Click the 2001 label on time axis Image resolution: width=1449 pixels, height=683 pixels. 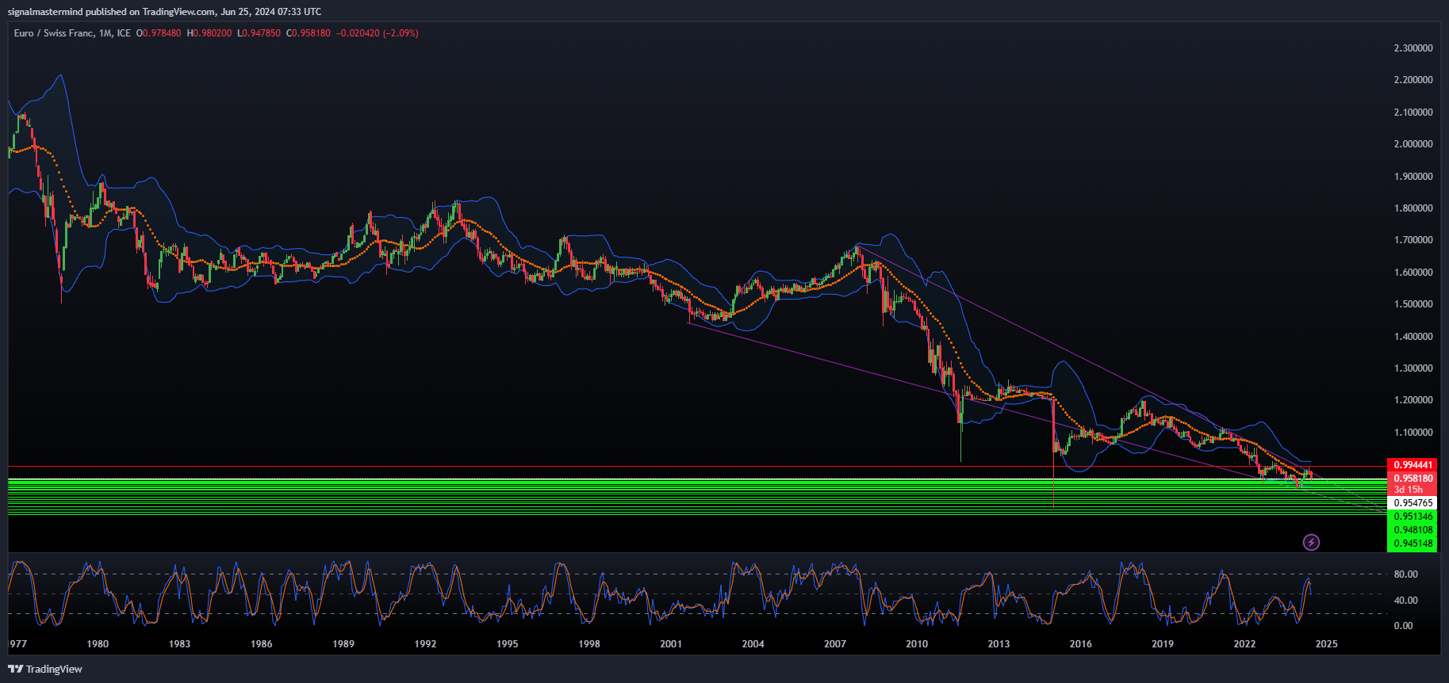pos(671,644)
